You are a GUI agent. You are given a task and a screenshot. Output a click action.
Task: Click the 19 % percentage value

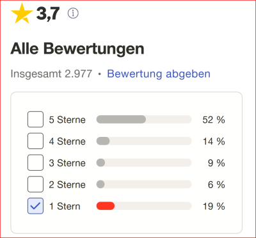(x=214, y=206)
